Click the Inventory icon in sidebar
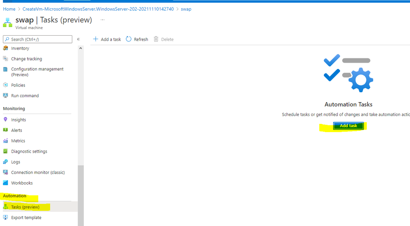Viewport: 410px width, 226px height. tap(5, 48)
